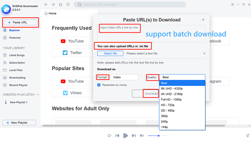This screenshot has height=141, width=251.
Task: Open Vimeo under Popular Sites
Action: click(x=72, y=93)
